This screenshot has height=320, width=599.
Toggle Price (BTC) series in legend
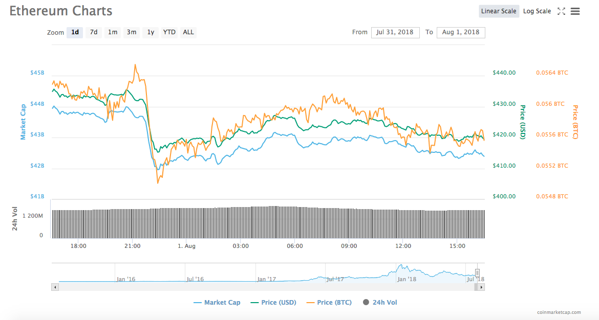pos(329,303)
